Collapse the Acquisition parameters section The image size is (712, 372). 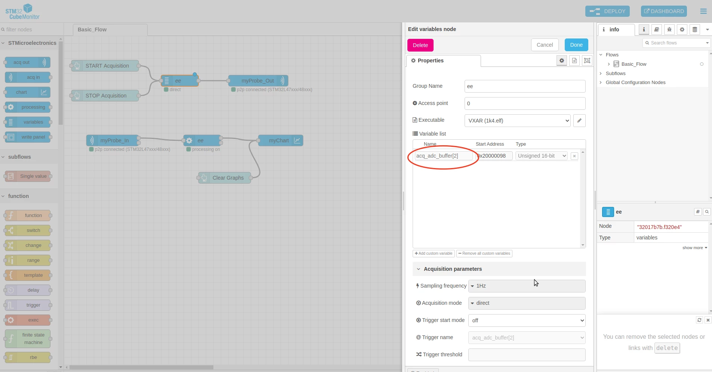point(499,269)
